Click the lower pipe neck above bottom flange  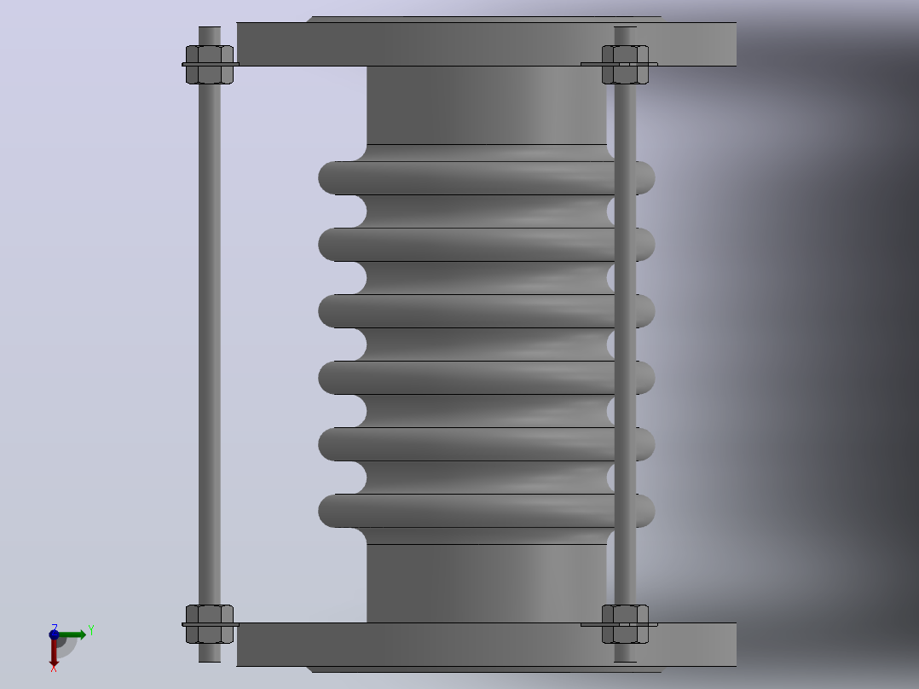coord(487,583)
